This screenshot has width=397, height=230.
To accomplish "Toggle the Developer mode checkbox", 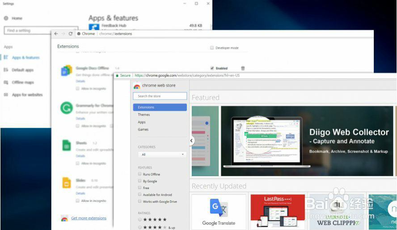I will 212,48.
